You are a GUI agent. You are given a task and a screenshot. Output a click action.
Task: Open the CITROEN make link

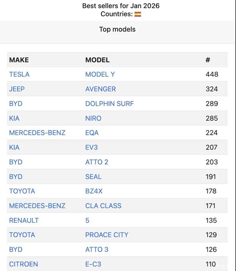(23, 264)
